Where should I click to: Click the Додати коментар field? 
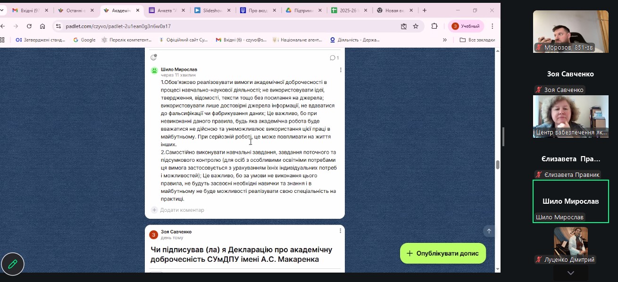[182, 210]
